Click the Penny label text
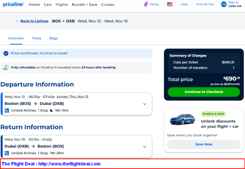The height and width of the screenshot is (169, 245). (154, 4)
